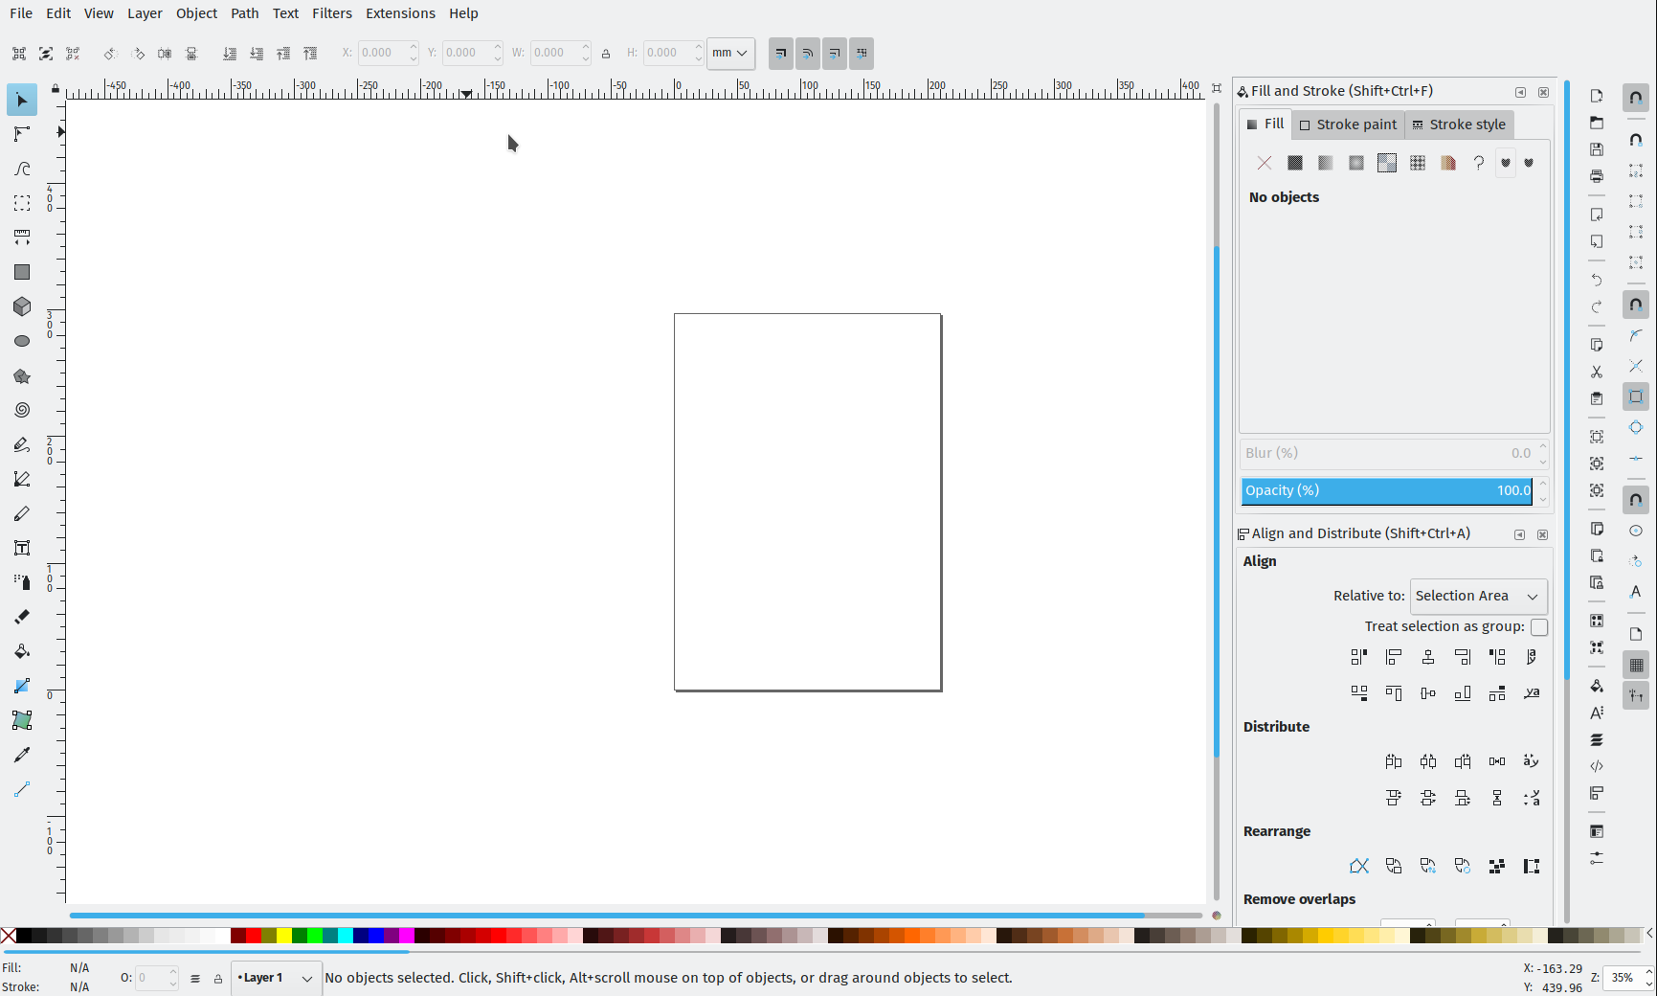Switch to the Stroke paint tab
Image resolution: width=1657 pixels, height=996 pixels.
coord(1349,124)
